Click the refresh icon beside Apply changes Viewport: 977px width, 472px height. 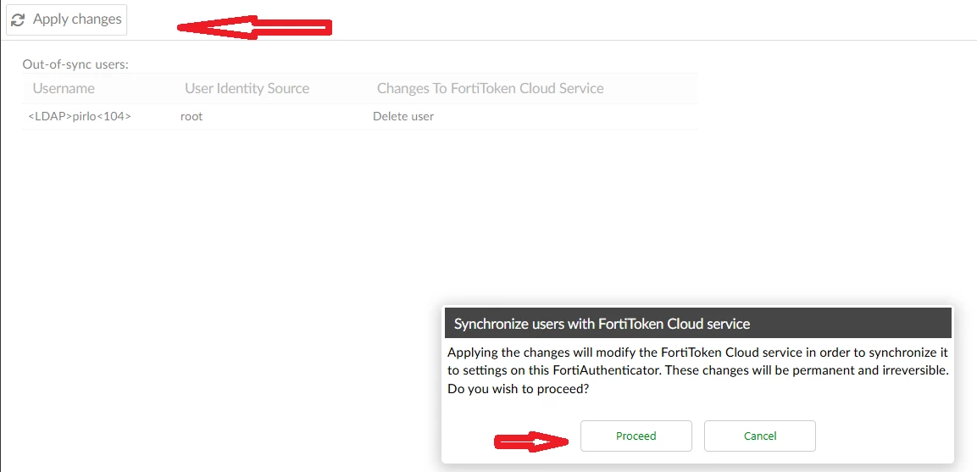[x=18, y=20]
